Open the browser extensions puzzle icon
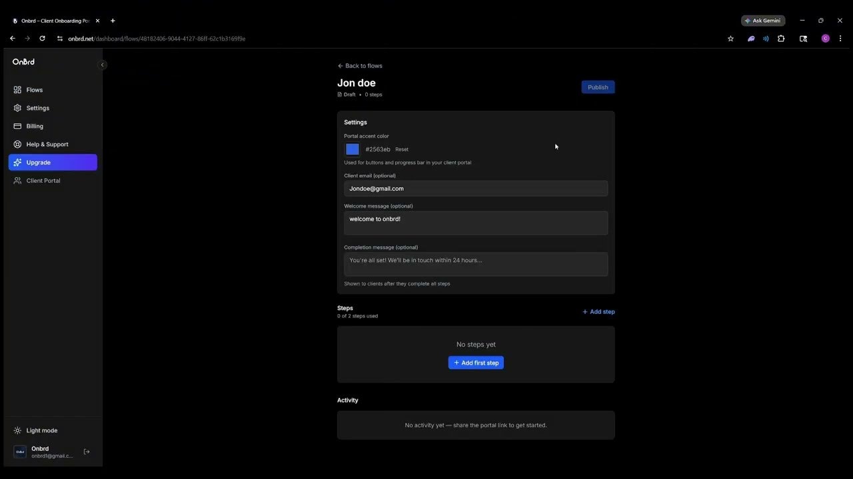This screenshot has height=479, width=853. (781, 39)
